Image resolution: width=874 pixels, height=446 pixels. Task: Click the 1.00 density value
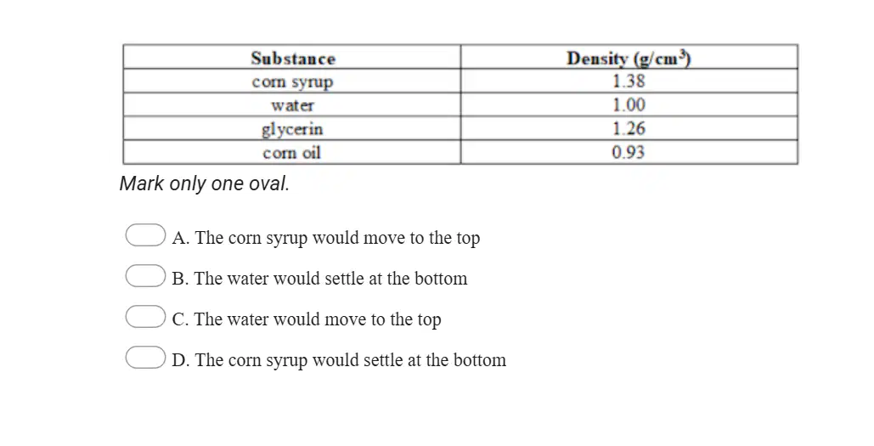[629, 104]
